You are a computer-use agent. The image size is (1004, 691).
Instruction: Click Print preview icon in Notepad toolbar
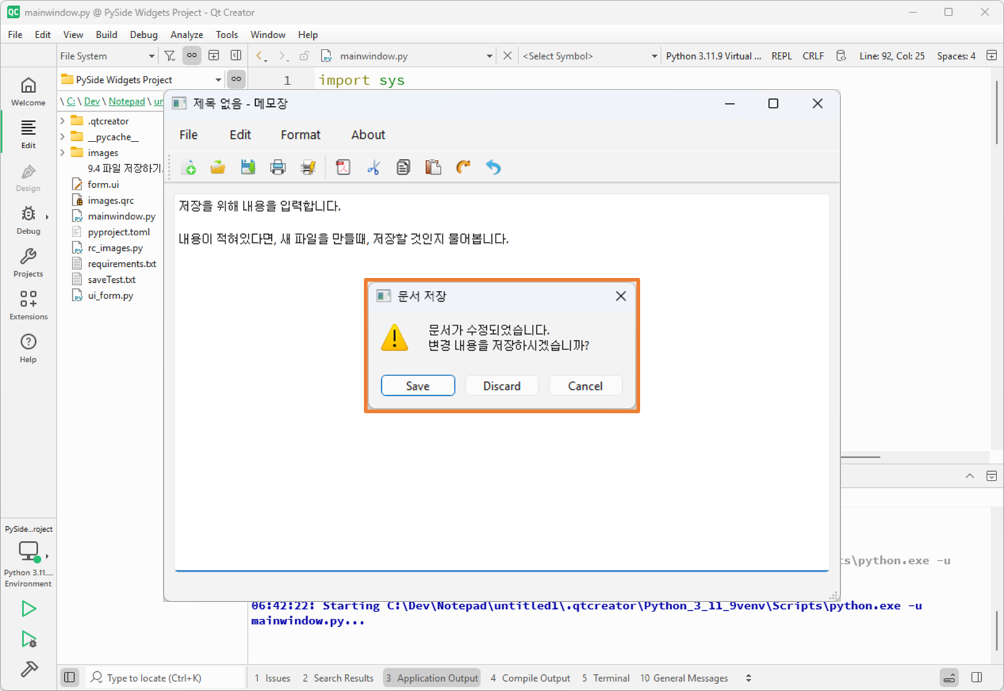pyautogui.click(x=308, y=167)
